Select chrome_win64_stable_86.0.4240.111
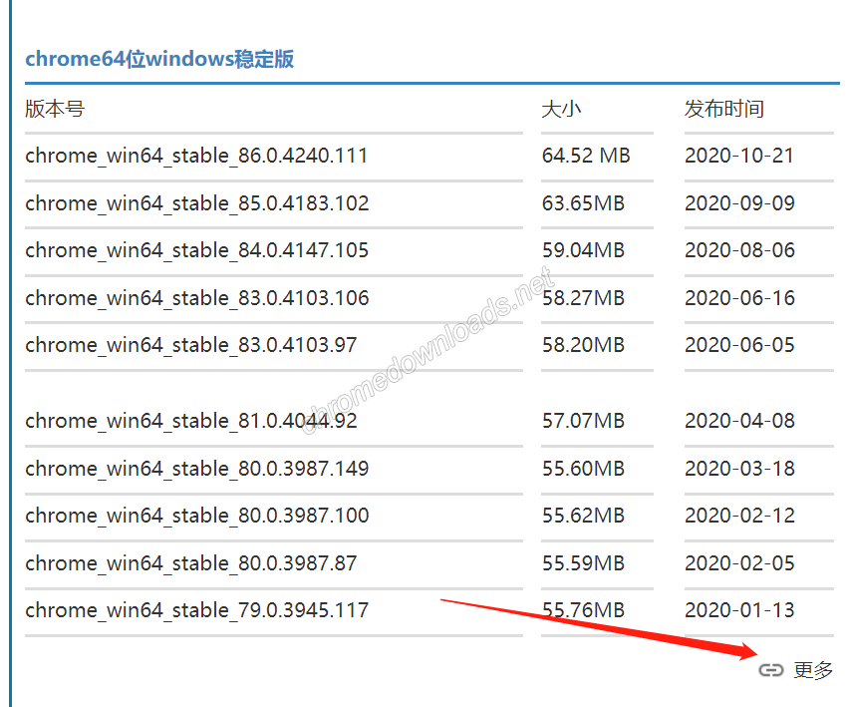 tap(196, 156)
